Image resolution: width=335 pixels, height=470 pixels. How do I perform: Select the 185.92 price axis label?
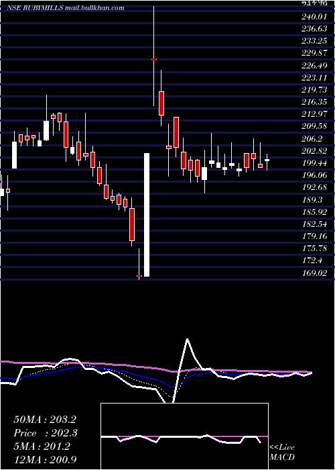click(x=314, y=212)
